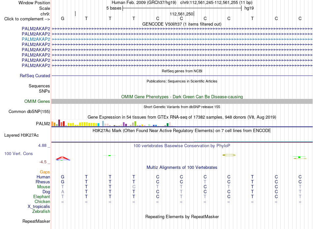Select the Mouse alignment row label
The height and width of the screenshot is (229, 313).
pos(43,187)
